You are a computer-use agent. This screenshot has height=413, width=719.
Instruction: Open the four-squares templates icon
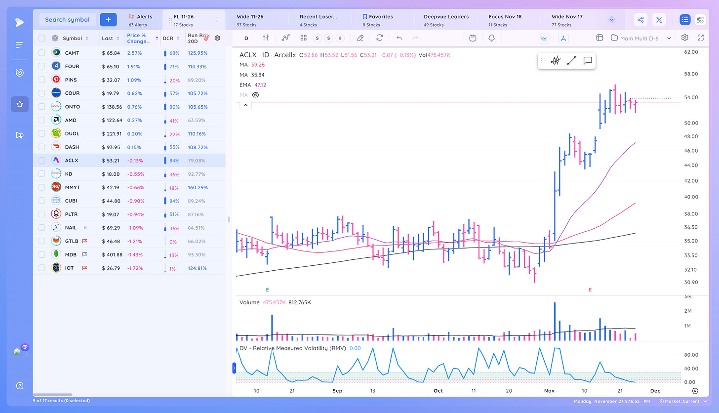(304, 38)
